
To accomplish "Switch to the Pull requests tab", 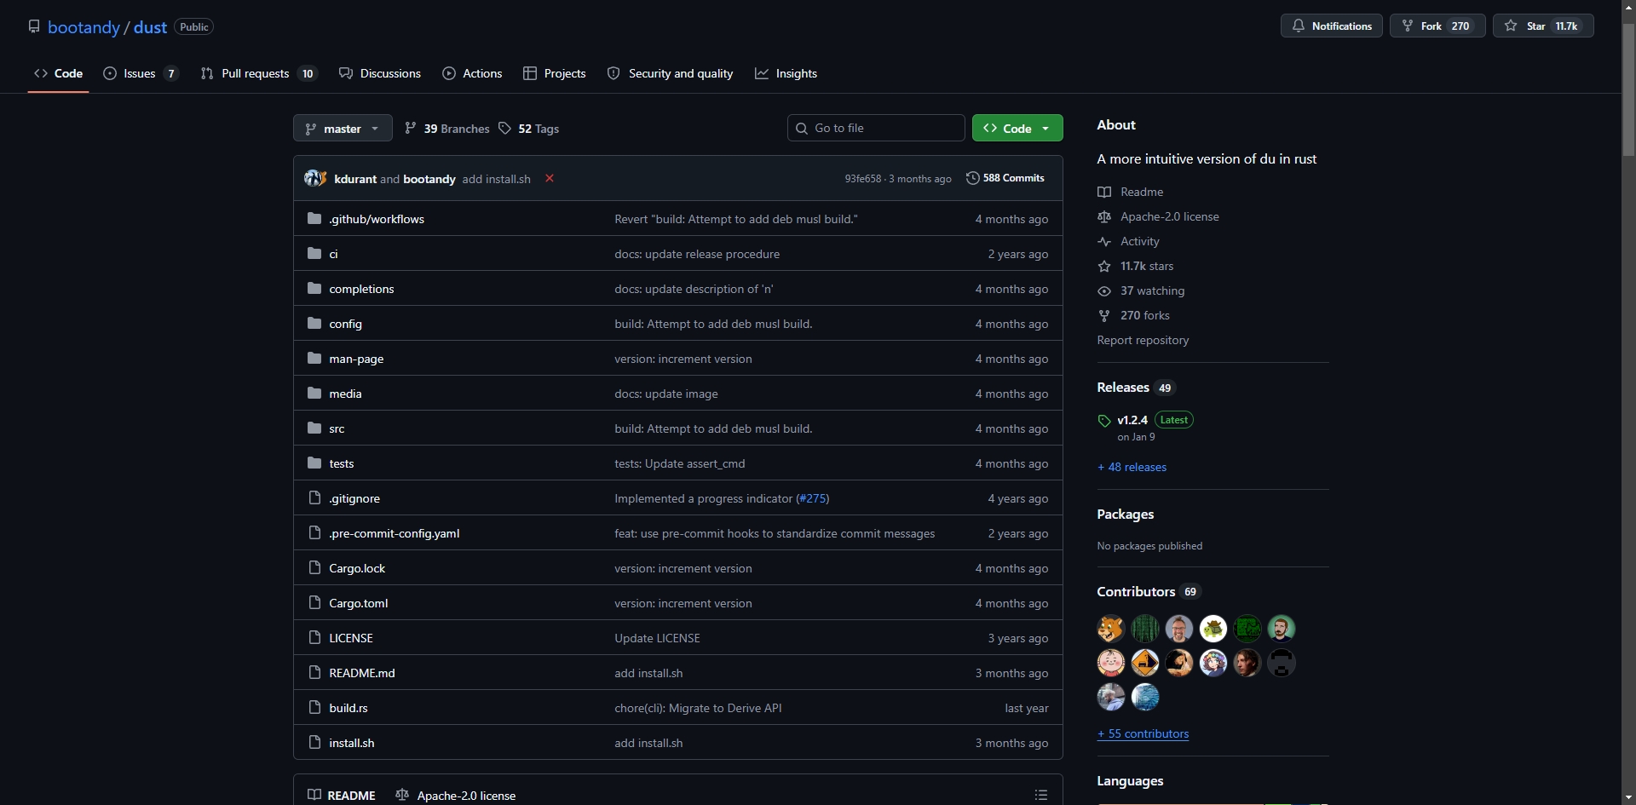I will coord(258,73).
